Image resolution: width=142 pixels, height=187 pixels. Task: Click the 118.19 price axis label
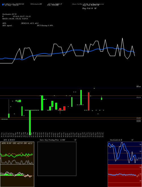click(139, 97)
